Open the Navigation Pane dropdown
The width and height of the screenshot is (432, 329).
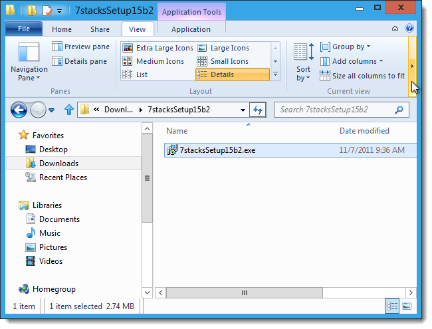click(29, 62)
